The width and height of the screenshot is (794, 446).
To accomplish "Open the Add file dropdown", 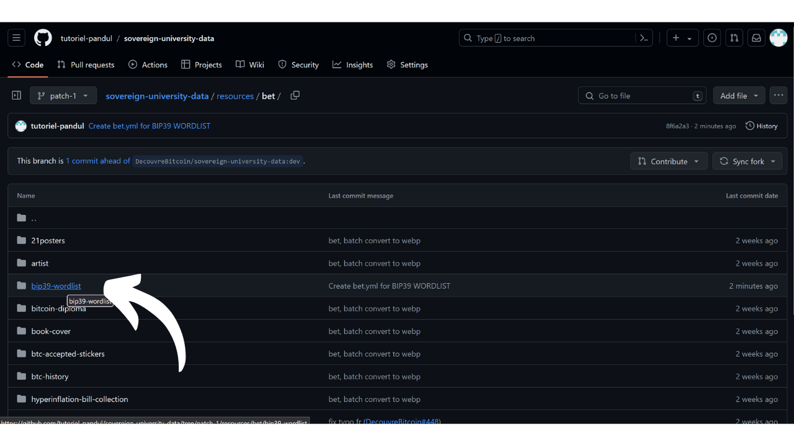I will point(739,95).
